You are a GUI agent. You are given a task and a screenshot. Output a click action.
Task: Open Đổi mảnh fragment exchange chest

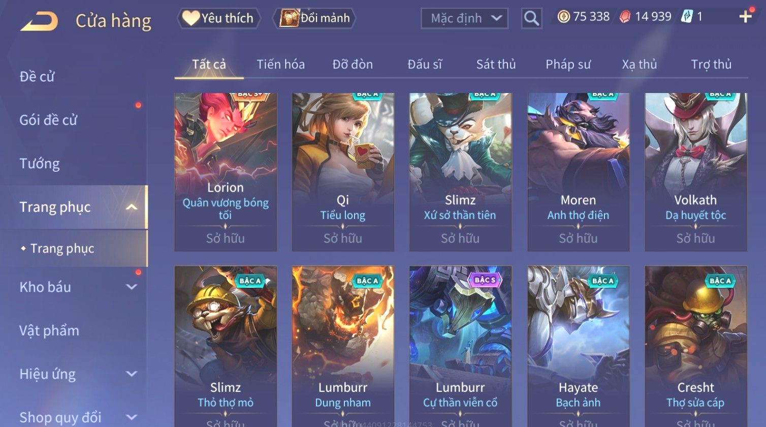[x=314, y=18]
